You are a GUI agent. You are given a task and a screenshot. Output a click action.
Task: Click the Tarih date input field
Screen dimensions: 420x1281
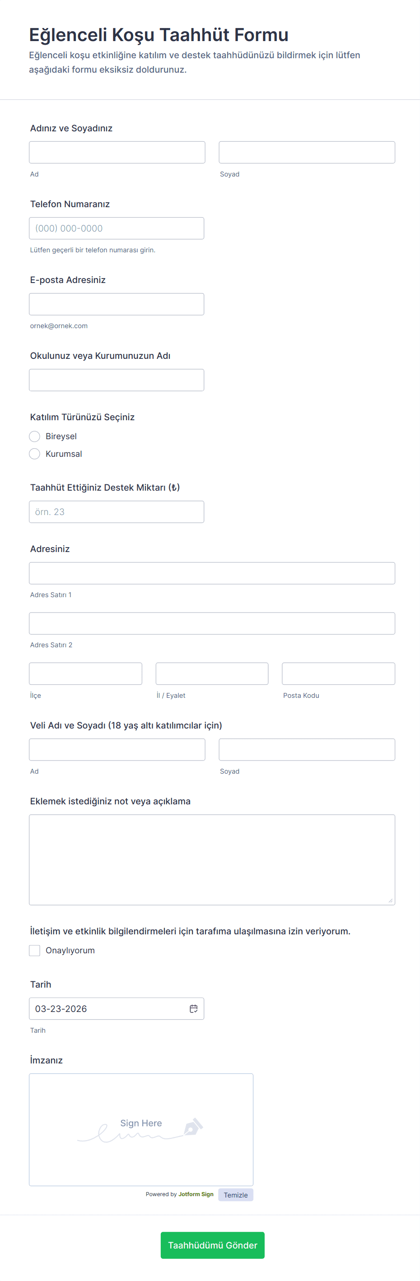click(x=117, y=1008)
